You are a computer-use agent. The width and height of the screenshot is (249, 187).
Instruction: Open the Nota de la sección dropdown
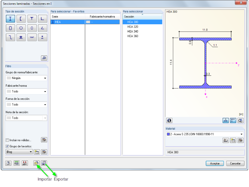coord(26,118)
